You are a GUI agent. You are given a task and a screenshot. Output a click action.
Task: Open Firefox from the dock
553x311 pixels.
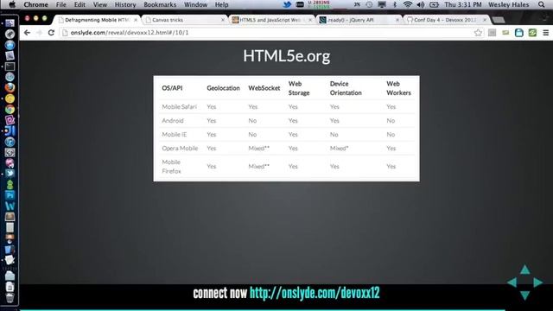[10, 87]
